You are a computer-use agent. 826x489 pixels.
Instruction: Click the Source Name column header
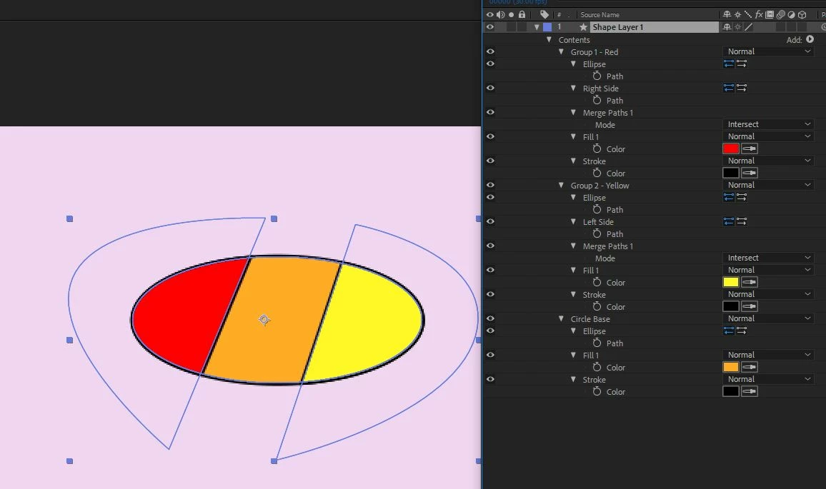pyautogui.click(x=600, y=15)
